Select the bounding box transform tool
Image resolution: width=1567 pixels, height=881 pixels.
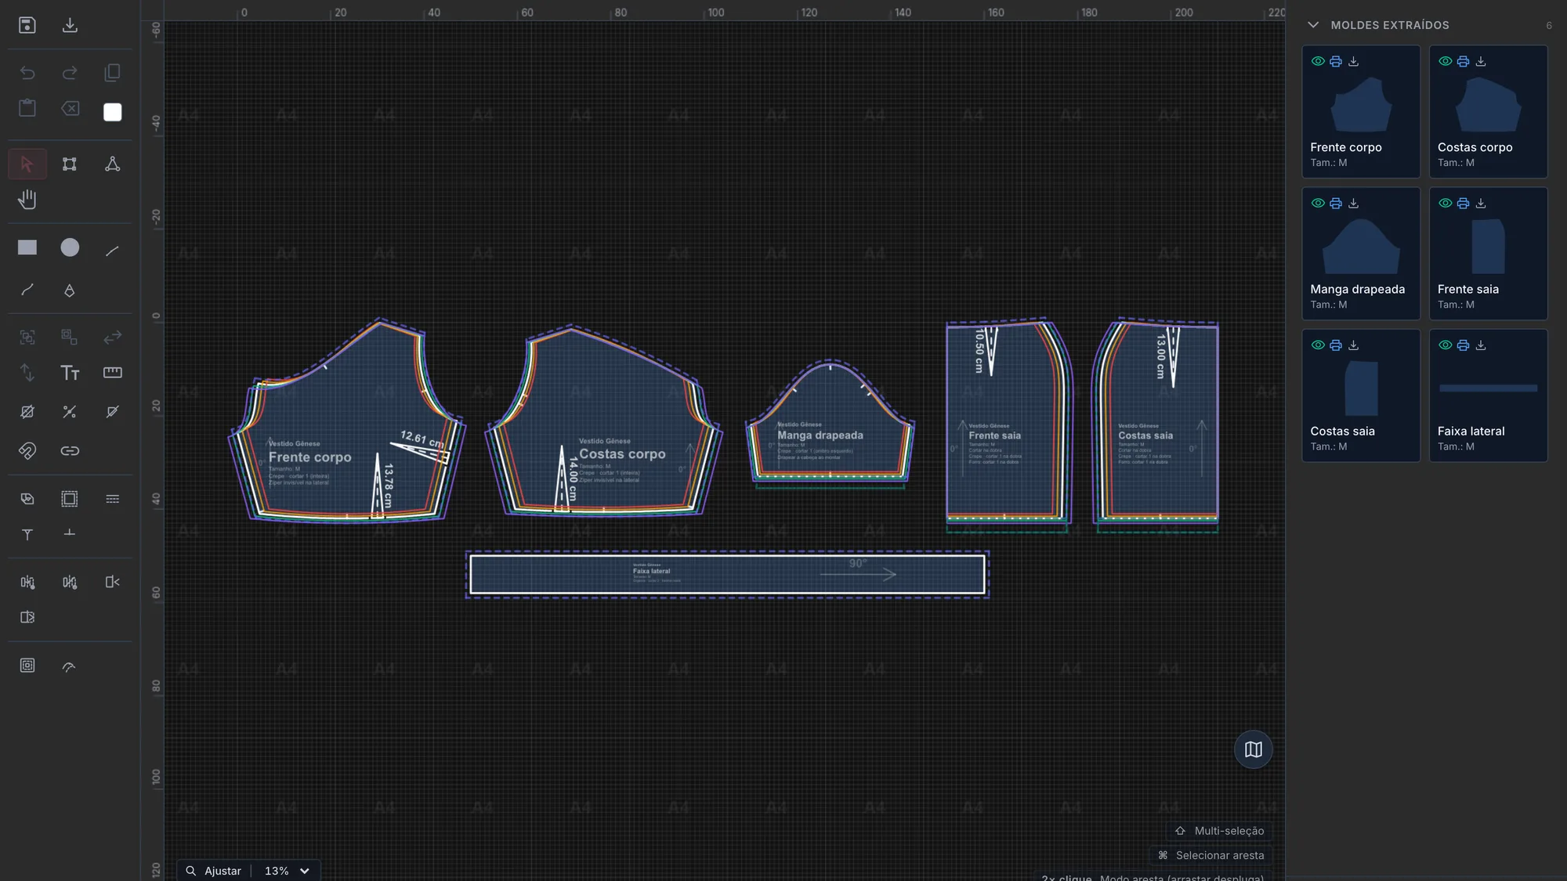70,164
